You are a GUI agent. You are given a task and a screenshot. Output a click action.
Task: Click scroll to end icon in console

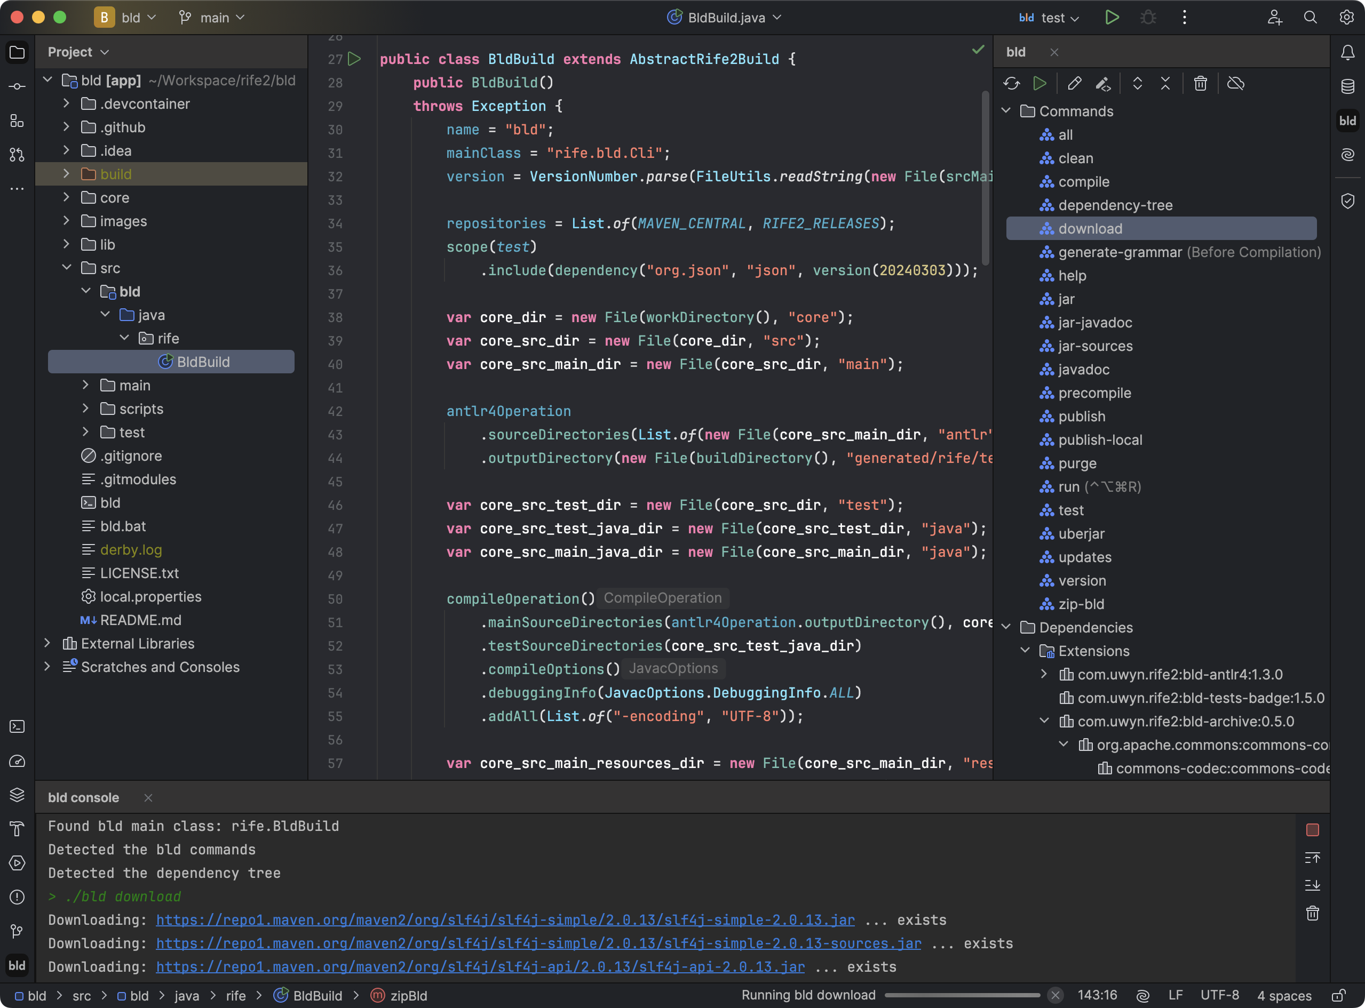(1312, 885)
